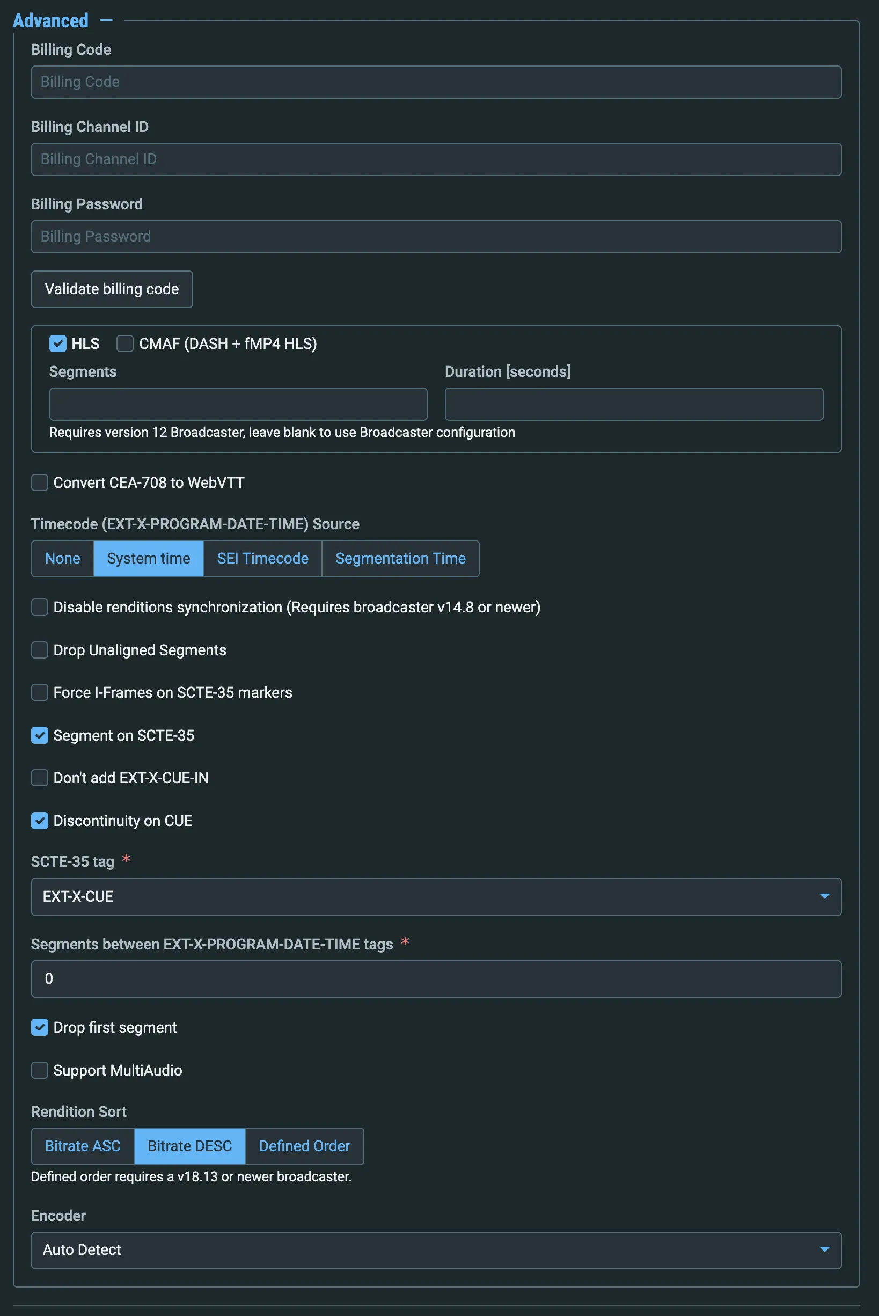Collapse the Advanced section minus icon
The height and width of the screenshot is (1316, 879).
click(106, 21)
